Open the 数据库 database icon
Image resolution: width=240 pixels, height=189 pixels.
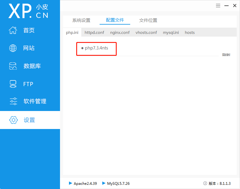(13, 66)
